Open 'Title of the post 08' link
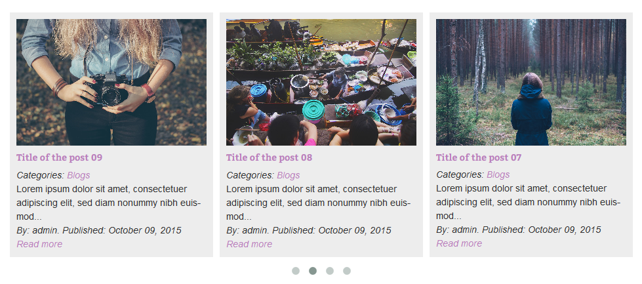This screenshot has width=642, height=284. pos(270,157)
